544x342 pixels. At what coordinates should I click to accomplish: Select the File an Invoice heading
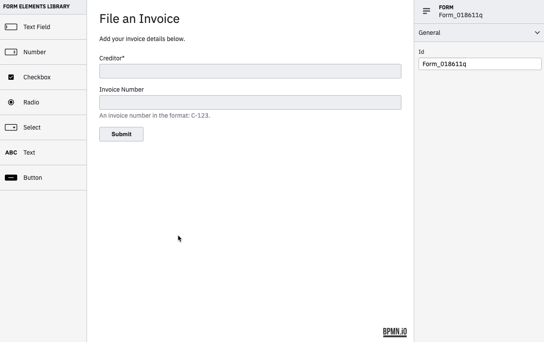pyautogui.click(x=140, y=19)
